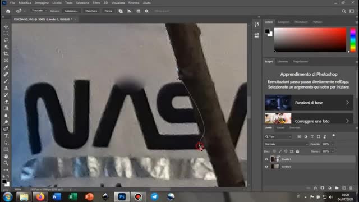This screenshot has width=359, height=202.
Task: Create a new layer group folder
Action: point(337,188)
